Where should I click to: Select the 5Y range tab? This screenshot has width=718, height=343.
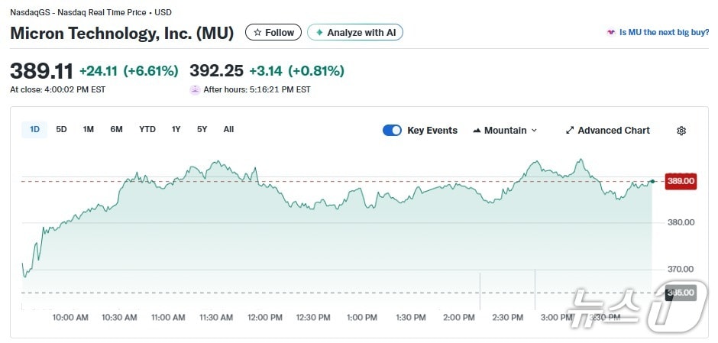tap(202, 130)
